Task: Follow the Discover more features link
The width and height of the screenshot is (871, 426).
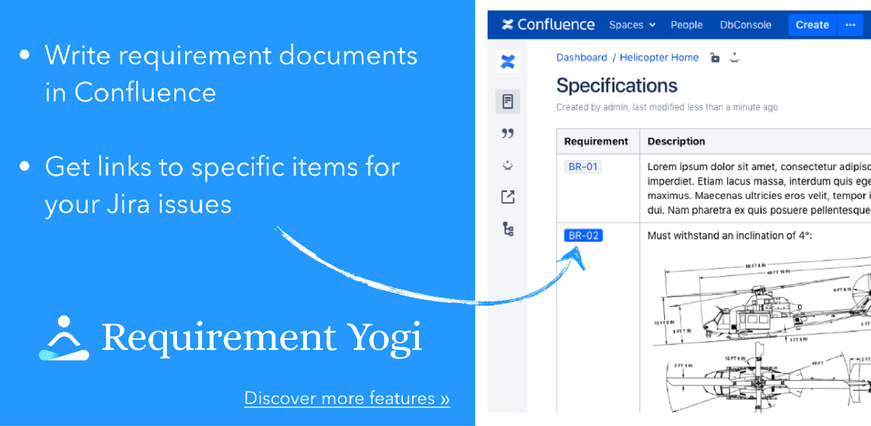Action: coord(347,398)
